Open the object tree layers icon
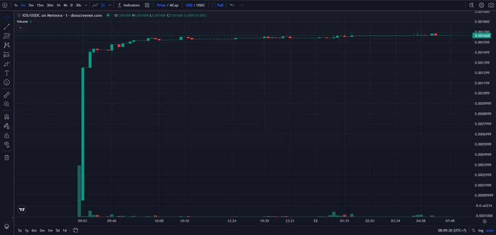The height and width of the screenshot is (235, 496). pos(6,227)
